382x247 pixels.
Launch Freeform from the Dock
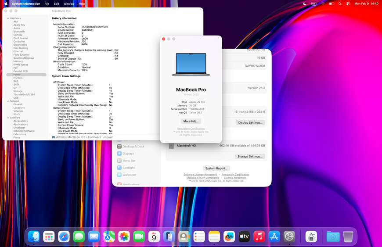pos(229,236)
